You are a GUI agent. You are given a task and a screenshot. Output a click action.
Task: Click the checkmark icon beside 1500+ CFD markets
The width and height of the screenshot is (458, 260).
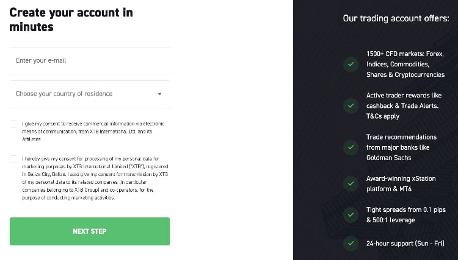click(x=351, y=65)
